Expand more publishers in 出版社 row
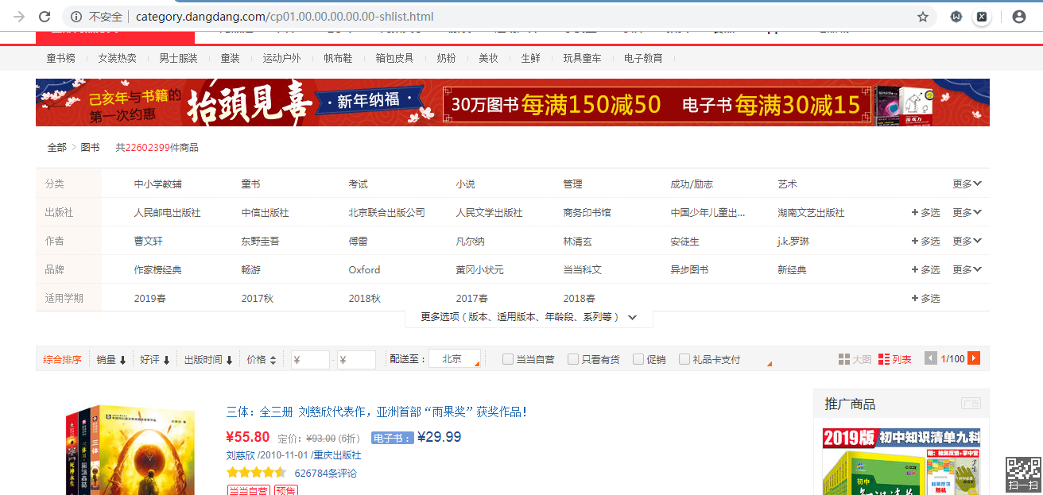The height and width of the screenshot is (495, 1043). (x=967, y=212)
